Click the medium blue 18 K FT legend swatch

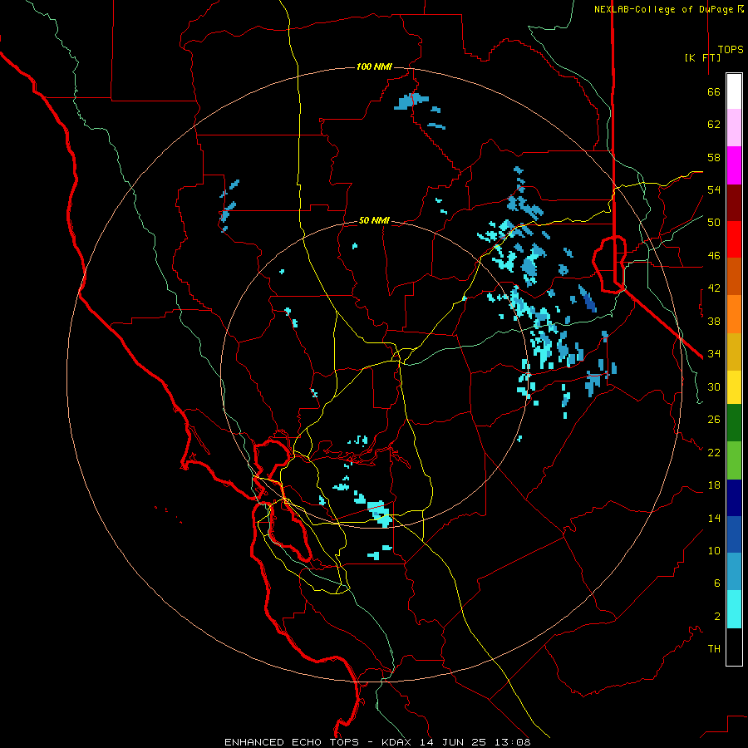point(734,534)
